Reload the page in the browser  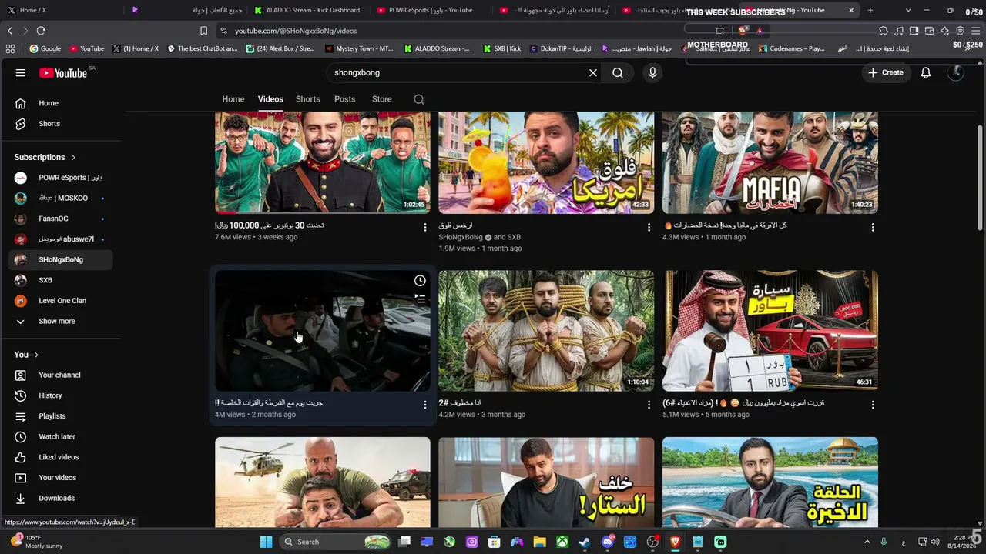point(41,31)
